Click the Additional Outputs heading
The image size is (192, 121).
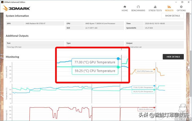[17, 36]
